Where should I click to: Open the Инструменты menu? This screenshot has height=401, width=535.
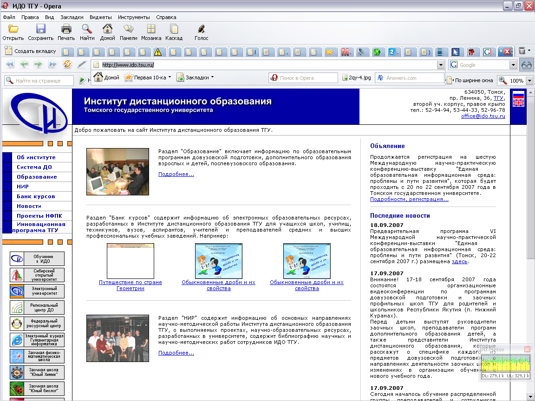[134, 17]
